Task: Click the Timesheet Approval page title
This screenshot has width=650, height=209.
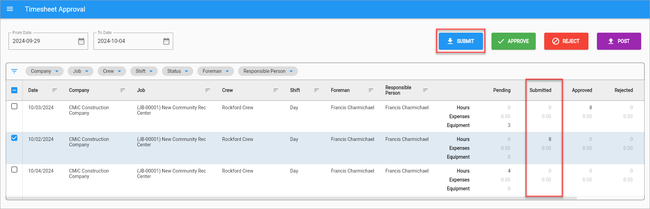Action: tap(55, 9)
